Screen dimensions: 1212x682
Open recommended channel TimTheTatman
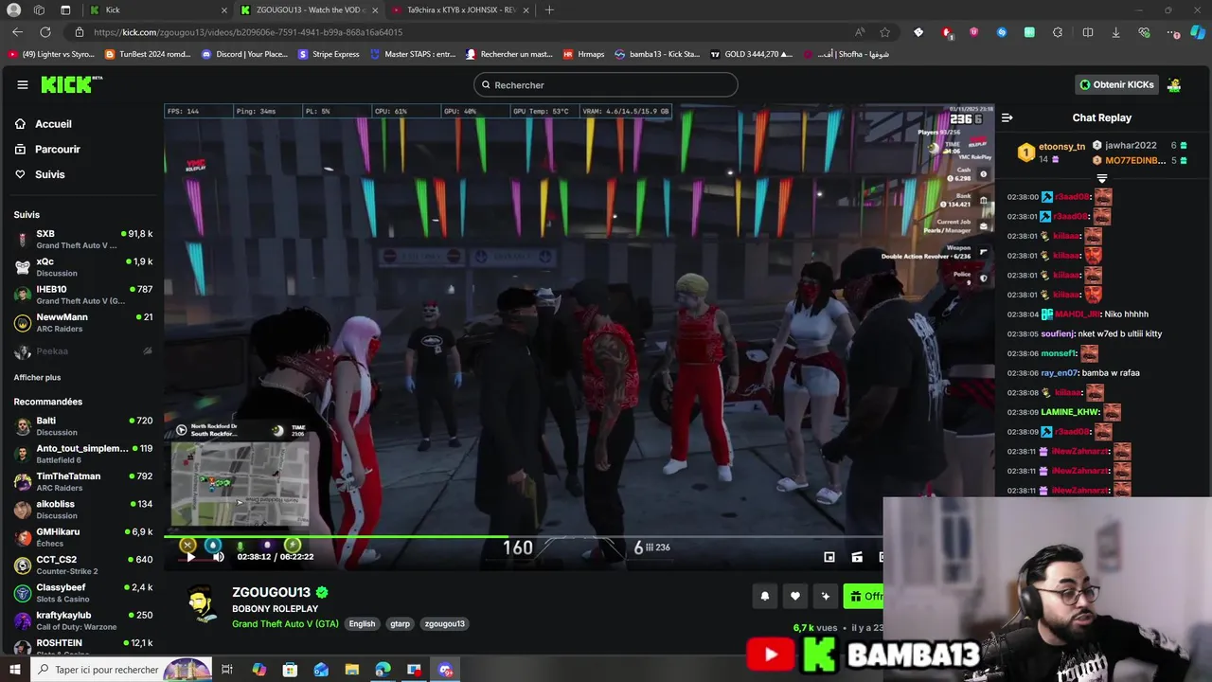click(82, 481)
